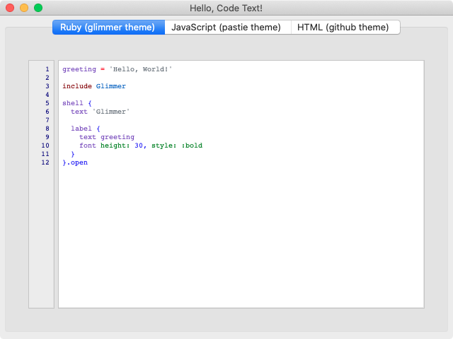Close the Hello, Code Text! window
This screenshot has height=339, width=453.
10,8
